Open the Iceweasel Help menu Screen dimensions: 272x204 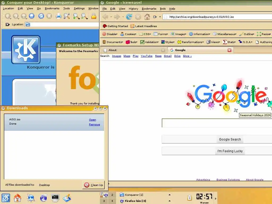(x=172, y=9)
